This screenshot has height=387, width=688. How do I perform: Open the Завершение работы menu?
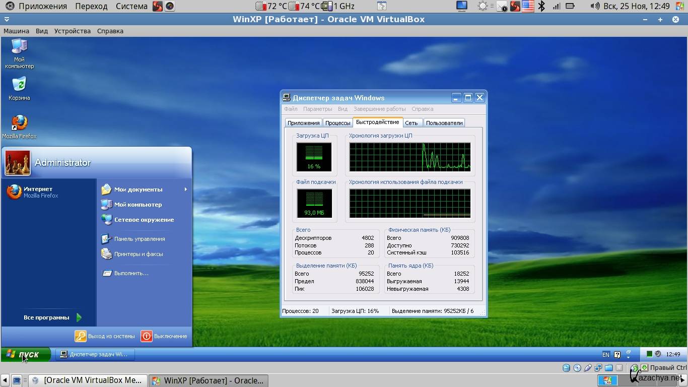pos(379,109)
